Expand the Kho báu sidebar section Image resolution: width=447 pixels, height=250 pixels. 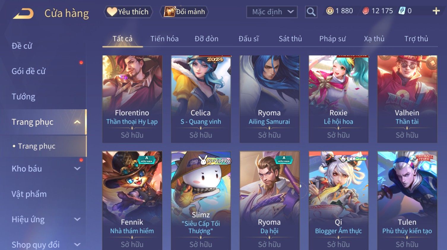click(x=77, y=169)
